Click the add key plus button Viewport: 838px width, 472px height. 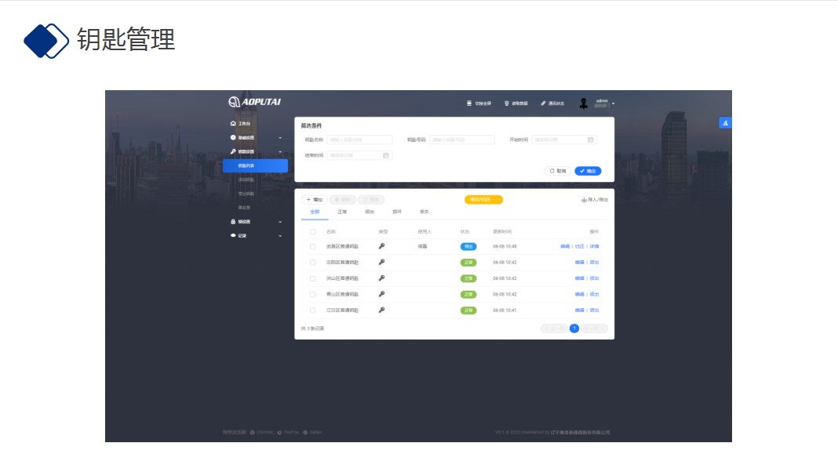coord(314,200)
